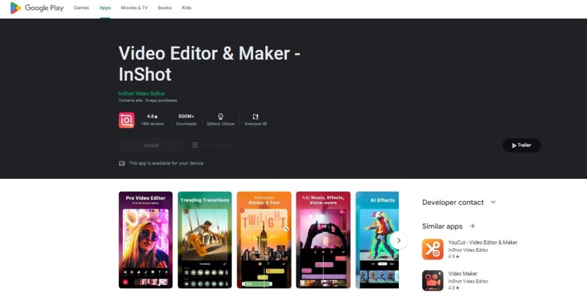The height and width of the screenshot is (301, 587).
Task: Open the Pro Video Editor screenshot
Action: point(146,240)
